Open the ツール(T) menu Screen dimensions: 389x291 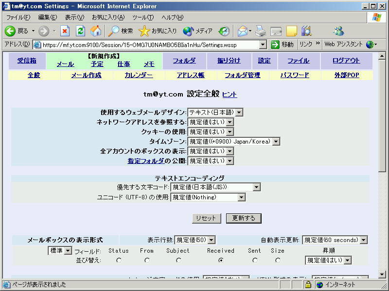click(142, 17)
